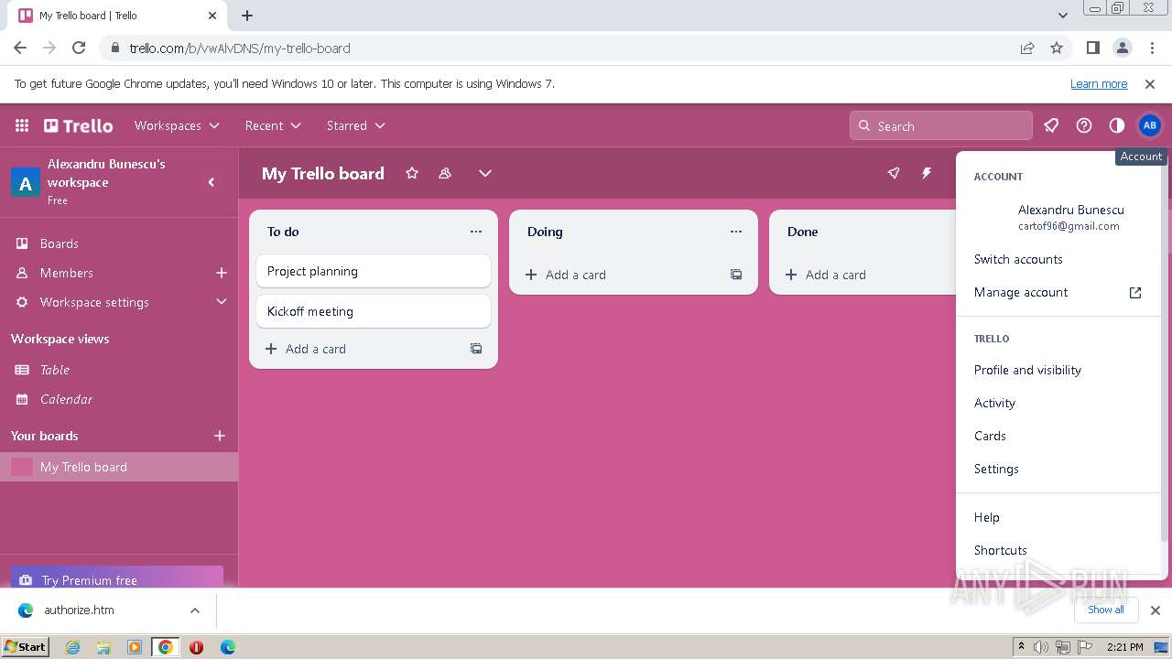Screen dimensions: 1172x659
Task: Open Help in account menu
Action: coord(1058,517)
